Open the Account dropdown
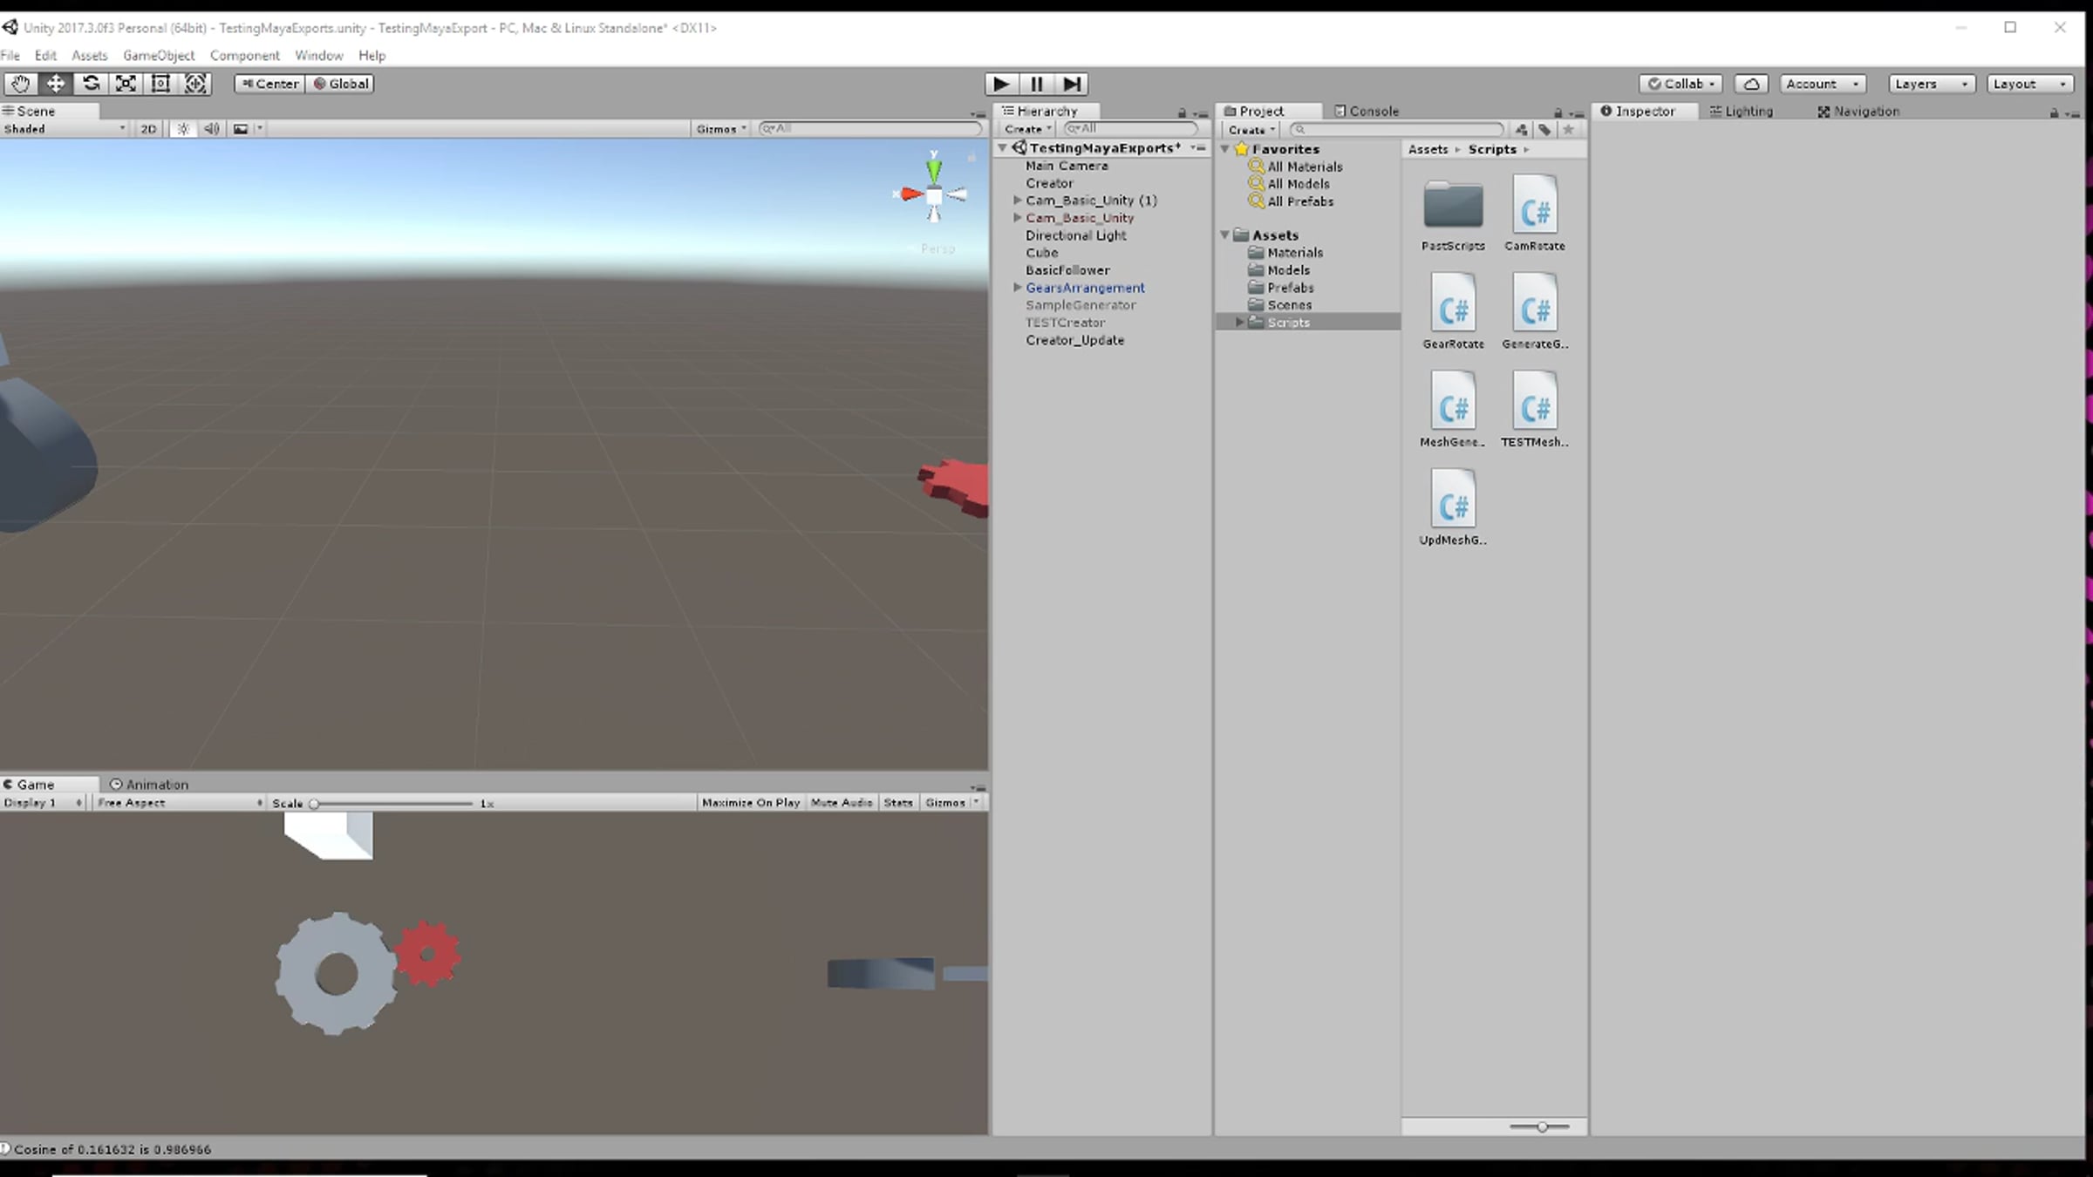 point(1822,84)
